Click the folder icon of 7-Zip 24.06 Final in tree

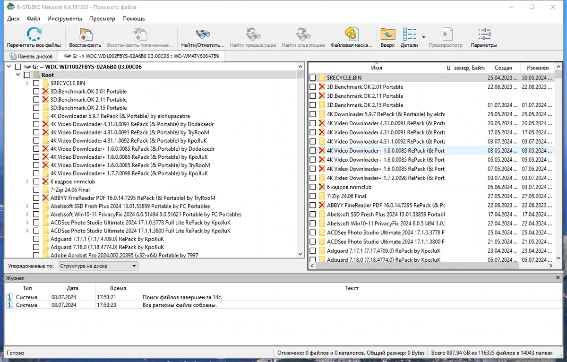tap(45, 190)
